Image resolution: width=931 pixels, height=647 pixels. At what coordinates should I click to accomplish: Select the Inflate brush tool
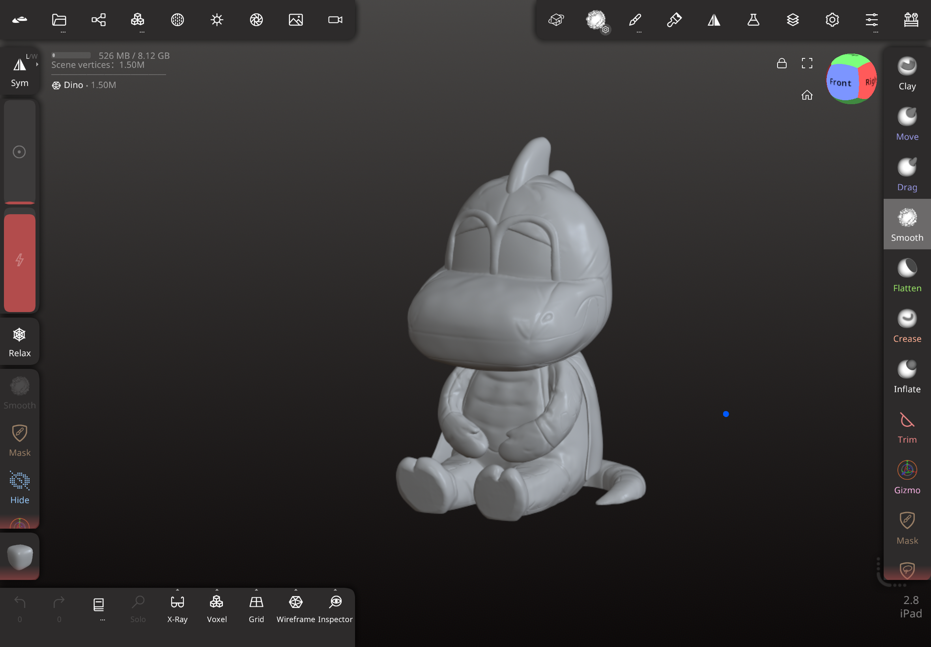click(x=907, y=377)
